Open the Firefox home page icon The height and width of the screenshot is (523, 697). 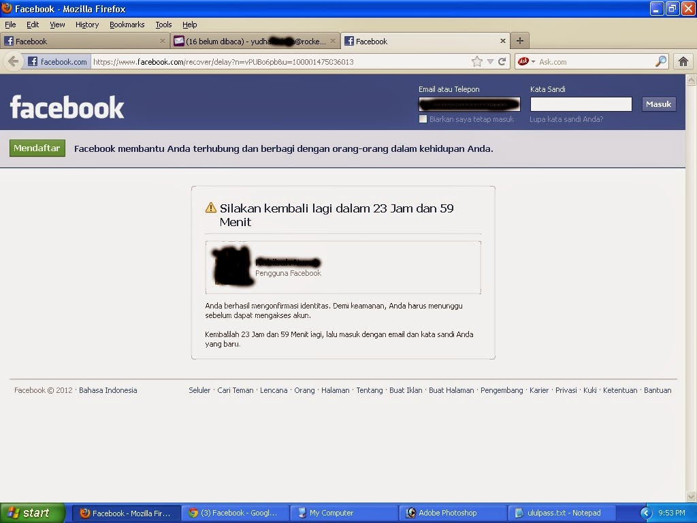click(x=683, y=61)
